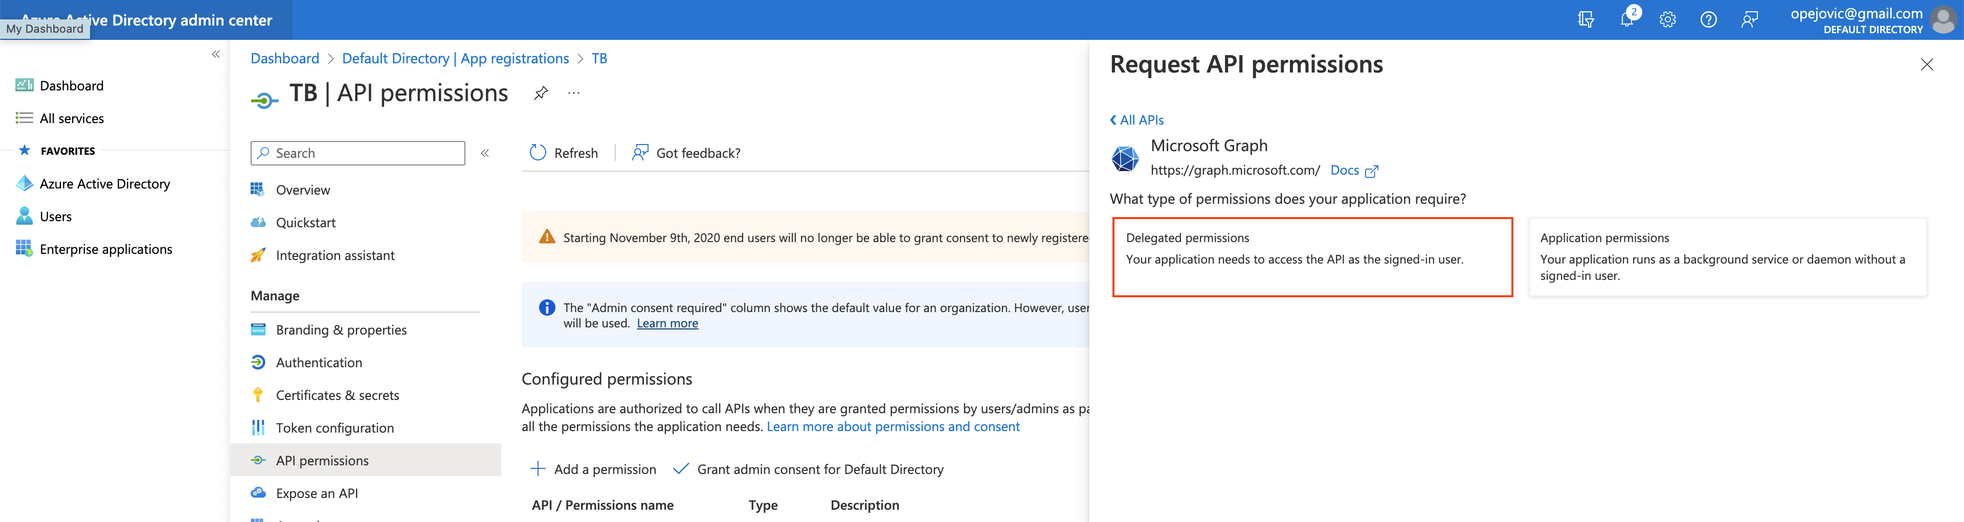Click the blue info icon in banner
1964x522 pixels.
[547, 307]
